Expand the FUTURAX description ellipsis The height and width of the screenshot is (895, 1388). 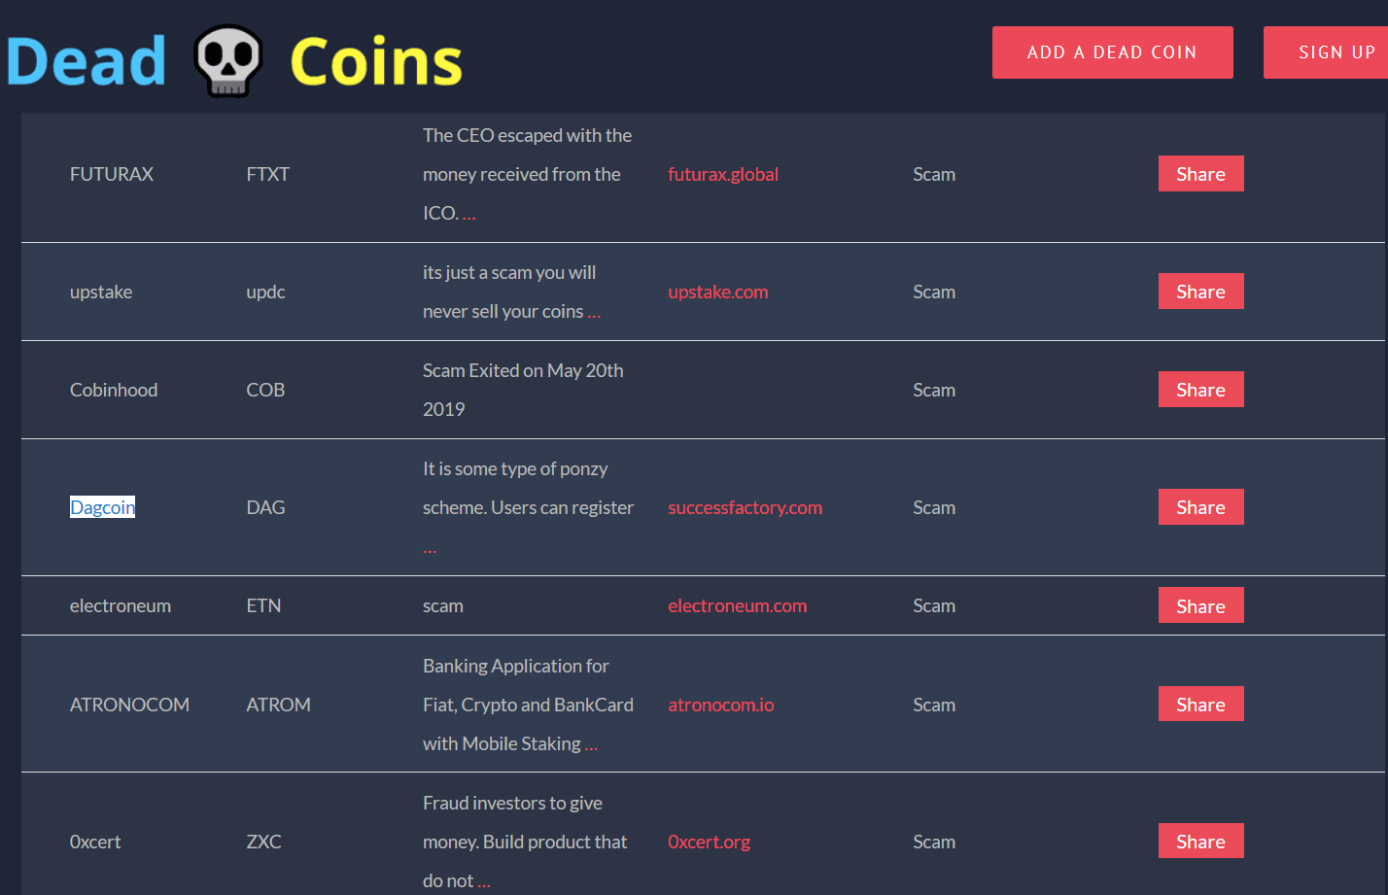pos(468,215)
